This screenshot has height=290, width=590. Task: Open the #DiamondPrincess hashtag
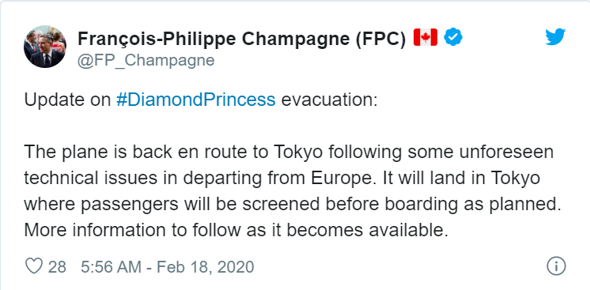pyautogui.click(x=195, y=100)
